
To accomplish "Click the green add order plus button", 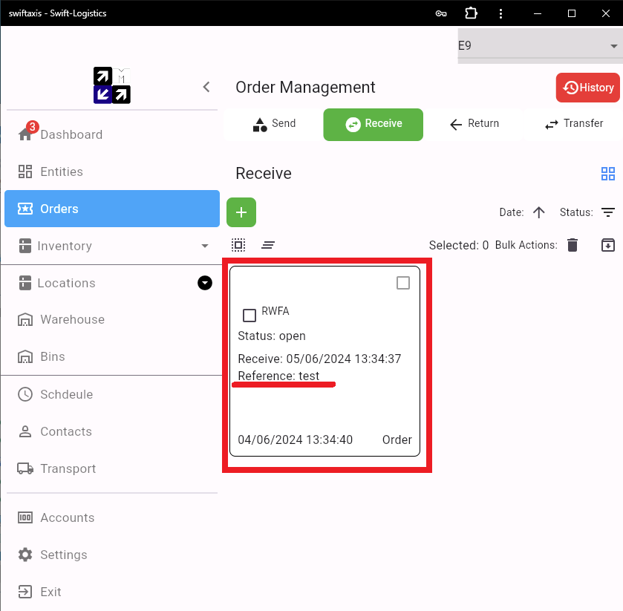I will (241, 212).
